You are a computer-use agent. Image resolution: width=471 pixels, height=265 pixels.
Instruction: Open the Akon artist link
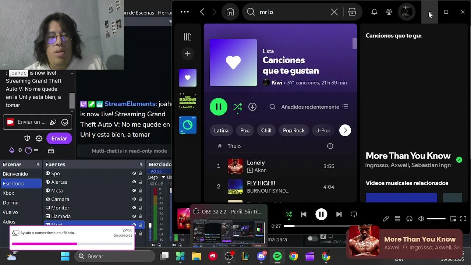pos(261,170)
